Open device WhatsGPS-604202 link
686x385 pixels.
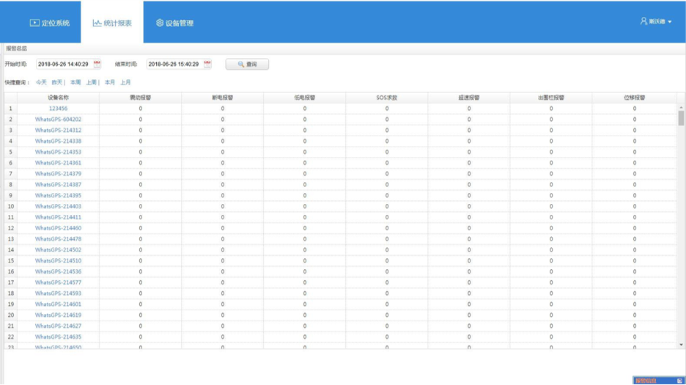pos(58,120)
